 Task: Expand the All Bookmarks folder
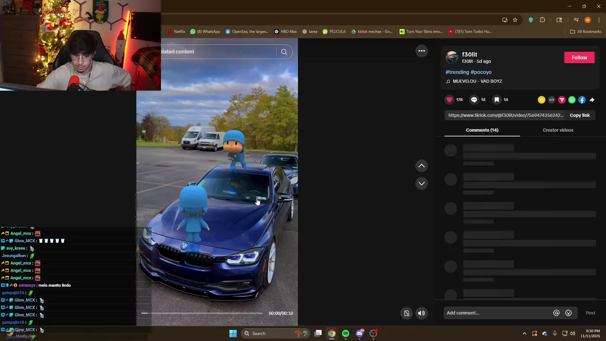(x=586, y=32)
